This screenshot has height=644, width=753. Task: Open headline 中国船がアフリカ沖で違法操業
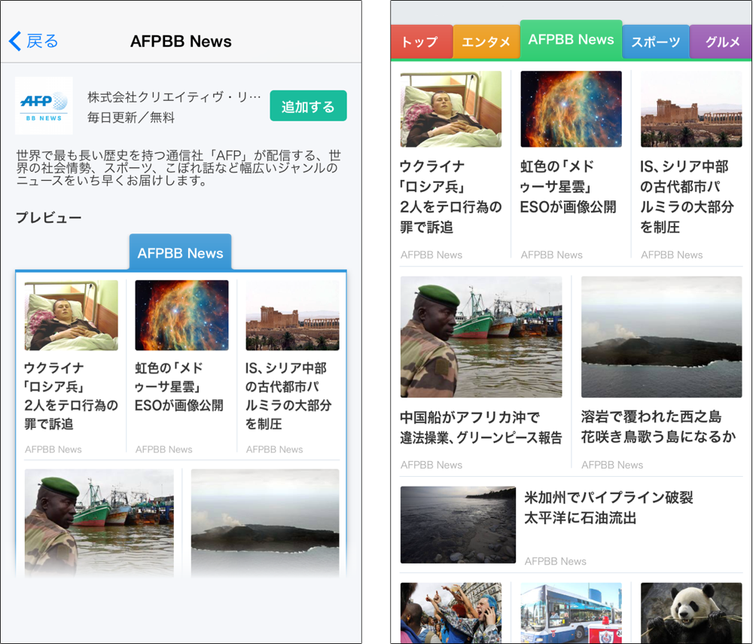481,427
